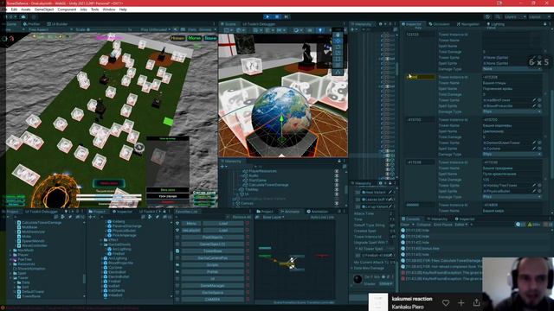Viewport: 554px width, 311px height.
Task: Click the Scripts favorite button
Action: pyautogui.click(x=212, y=265)
